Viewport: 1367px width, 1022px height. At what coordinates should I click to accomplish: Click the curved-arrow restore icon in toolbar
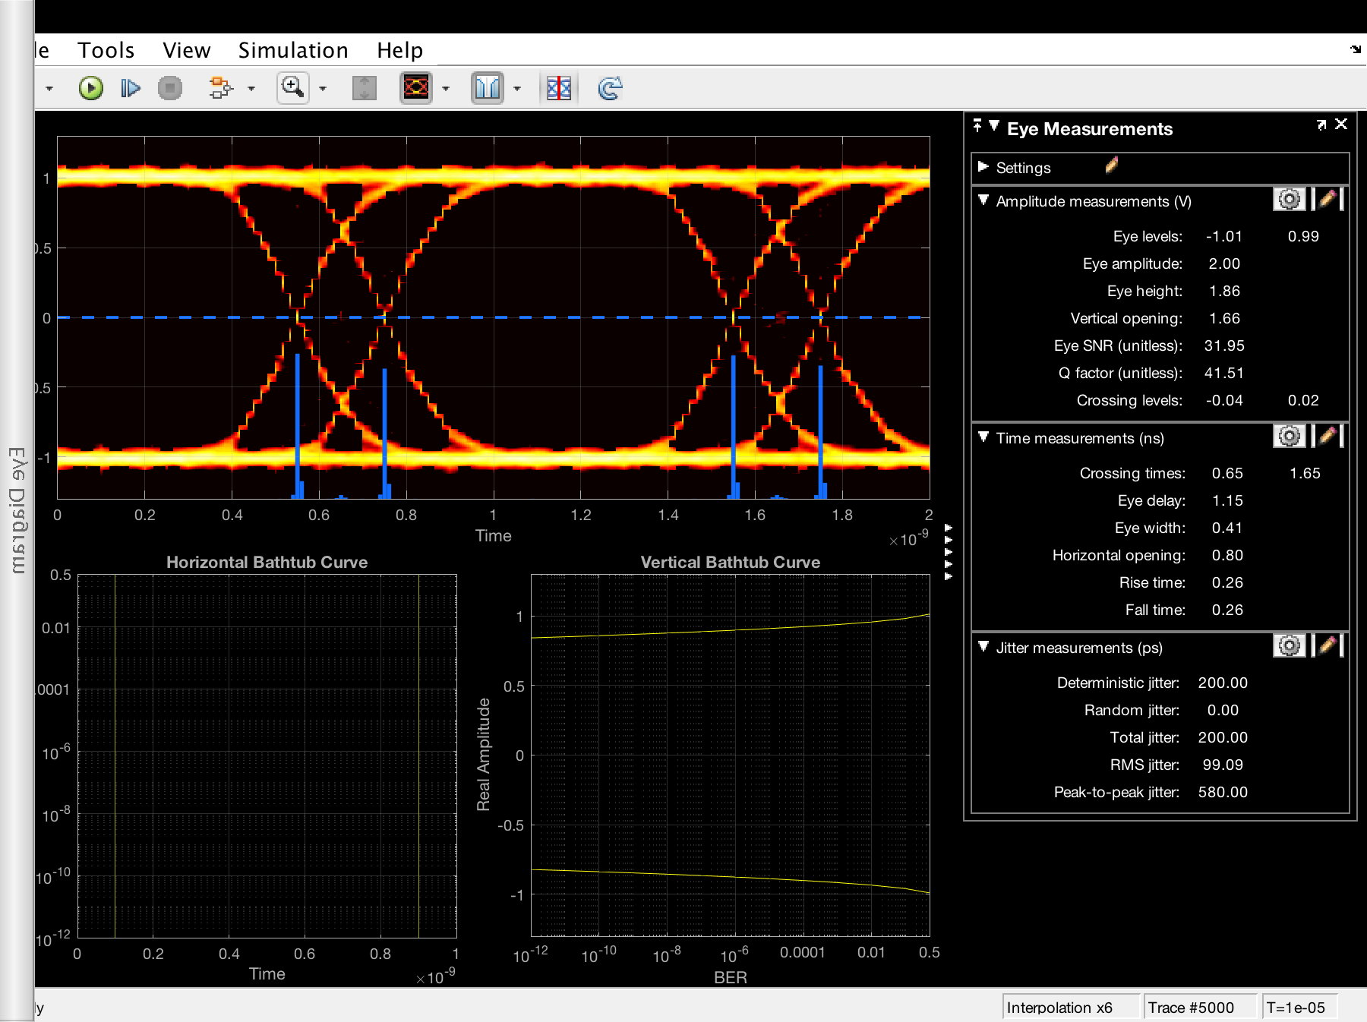[610, 88]
